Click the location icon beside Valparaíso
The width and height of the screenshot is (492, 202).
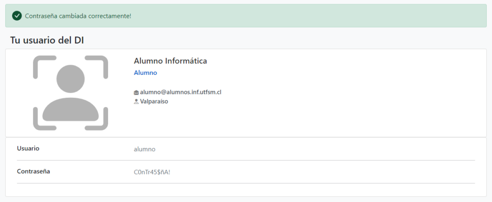tap(136, 101)
